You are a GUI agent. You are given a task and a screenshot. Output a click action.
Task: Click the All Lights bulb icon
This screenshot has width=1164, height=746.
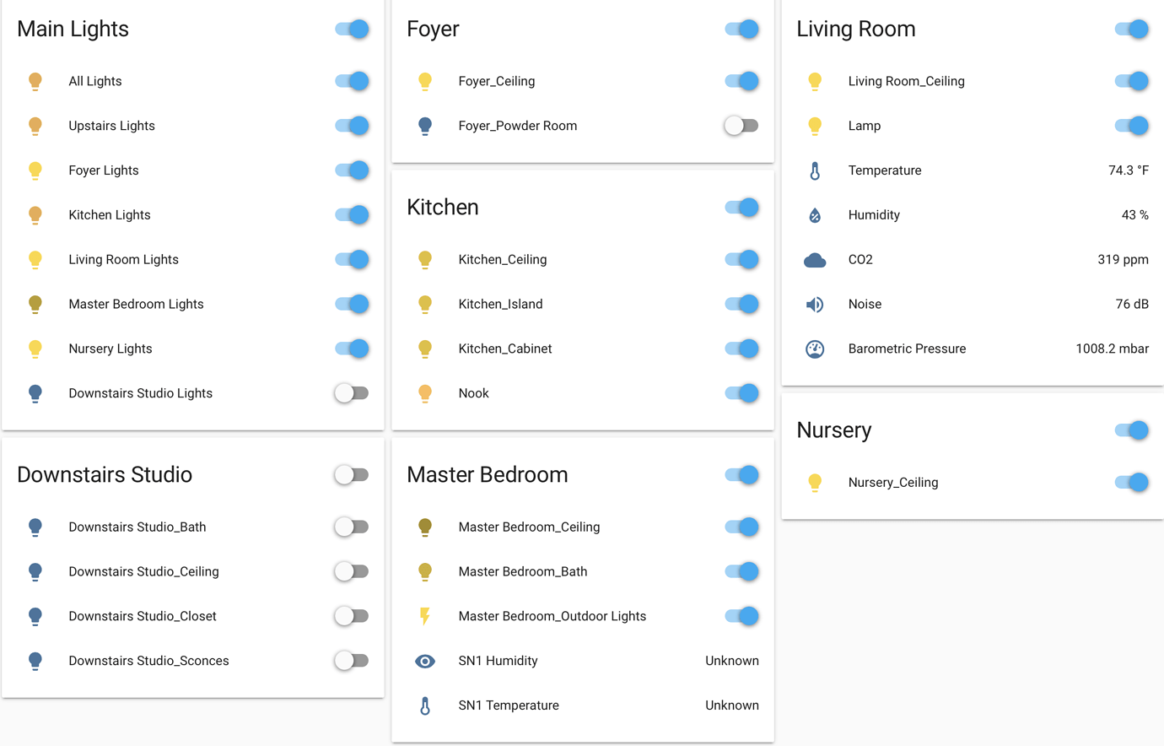tap(35, 81)
